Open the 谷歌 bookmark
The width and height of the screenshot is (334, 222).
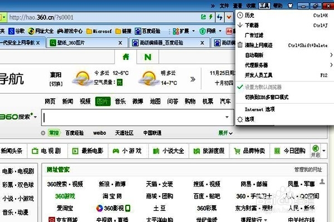click(17, 31)
